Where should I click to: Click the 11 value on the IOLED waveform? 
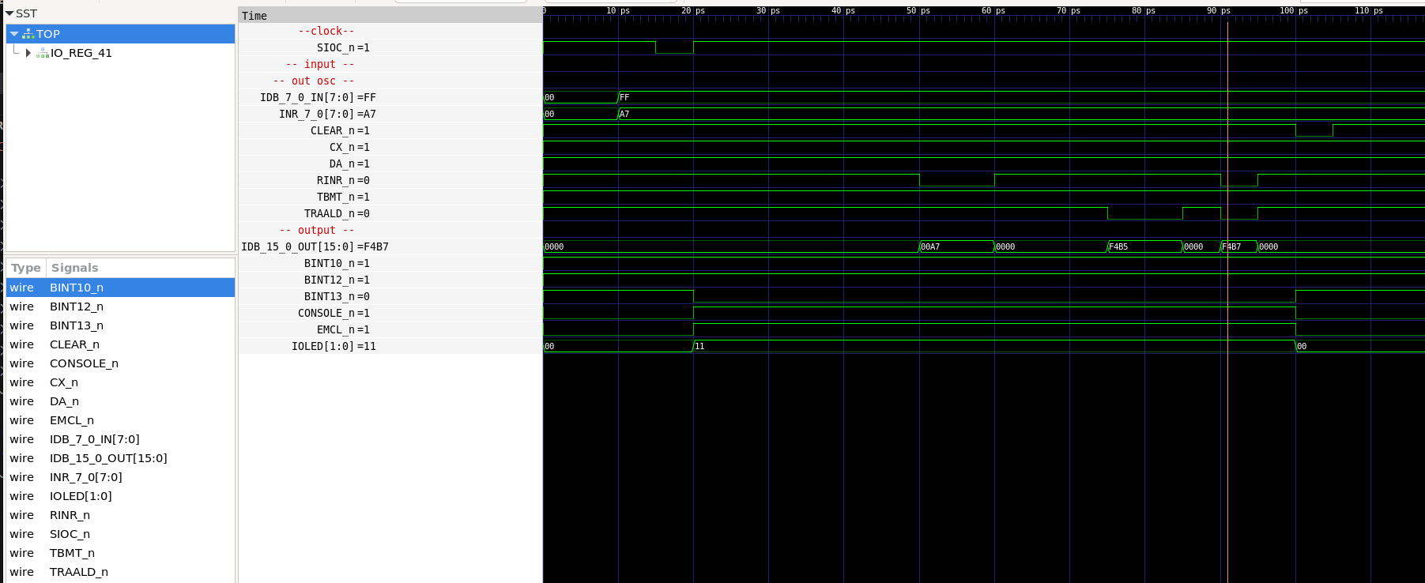(699, 346)
